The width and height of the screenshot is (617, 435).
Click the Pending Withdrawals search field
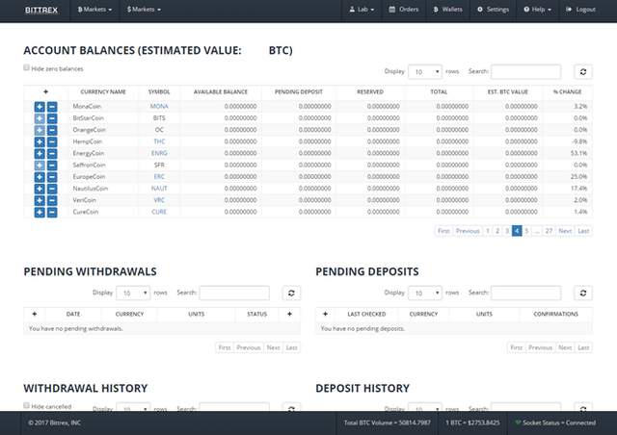pos(234,294)
